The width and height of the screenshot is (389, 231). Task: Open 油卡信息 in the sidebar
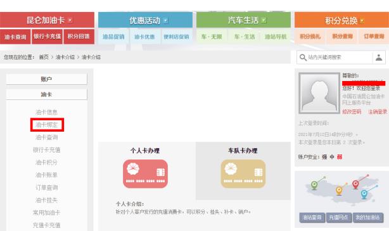coord(46,112)
